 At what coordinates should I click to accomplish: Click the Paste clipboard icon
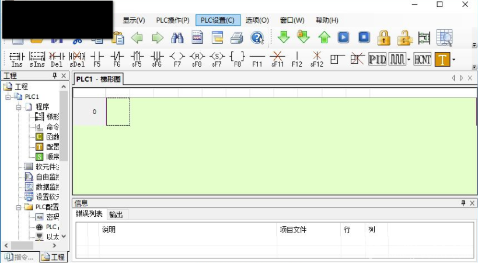[118, 38]
